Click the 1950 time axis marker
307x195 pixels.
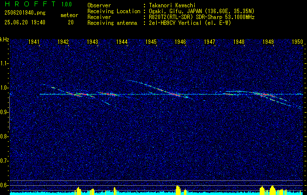click(x=297, y=41)
